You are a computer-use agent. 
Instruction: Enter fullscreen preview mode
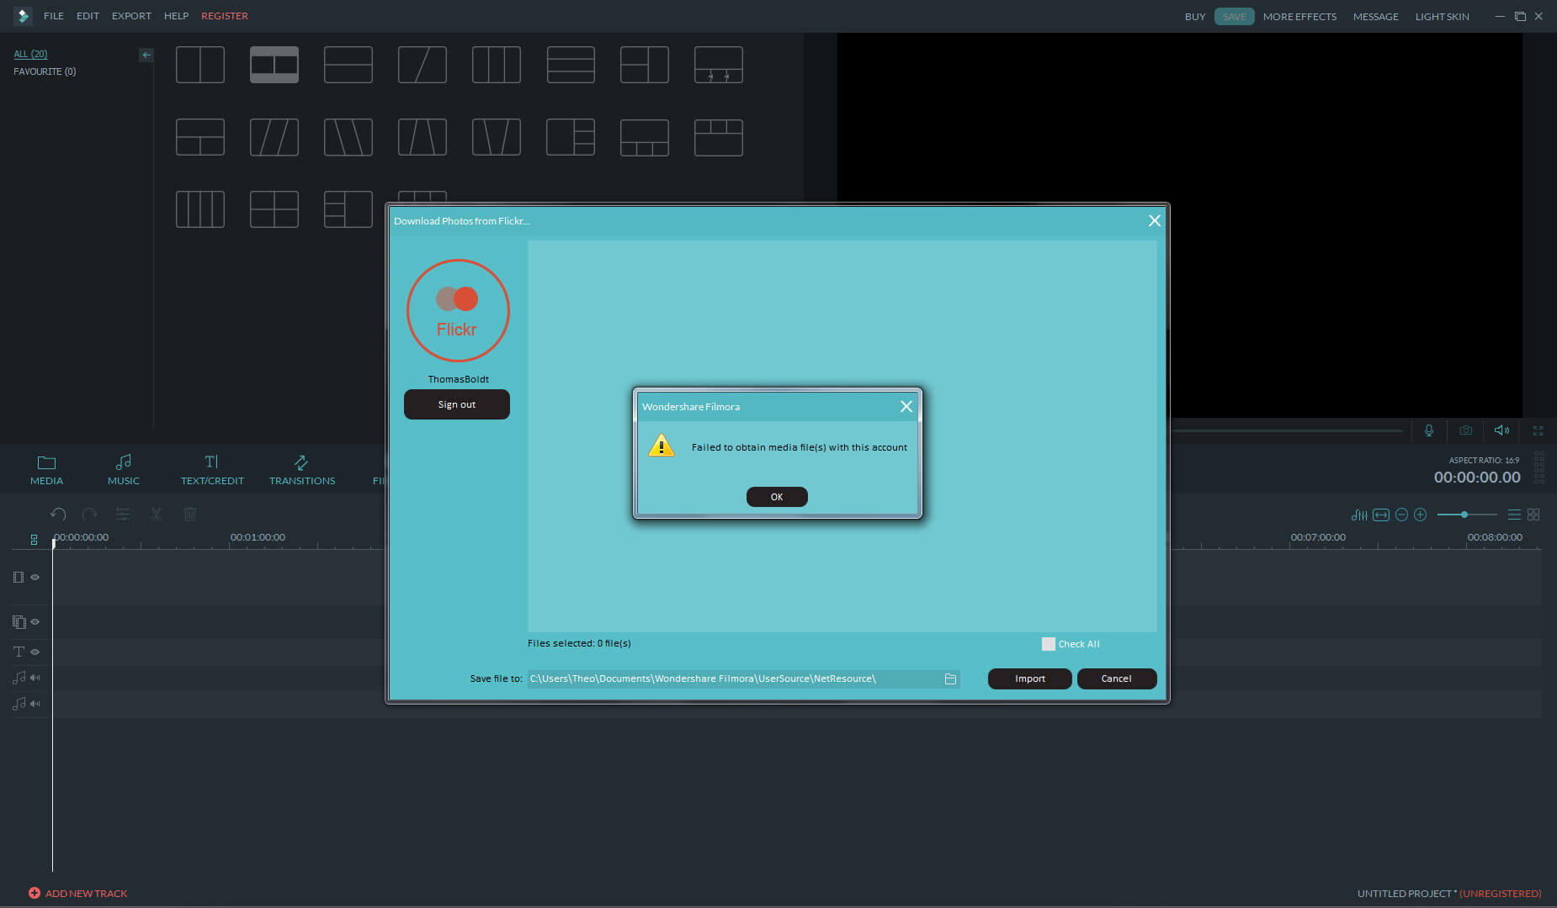point(1538,430)
